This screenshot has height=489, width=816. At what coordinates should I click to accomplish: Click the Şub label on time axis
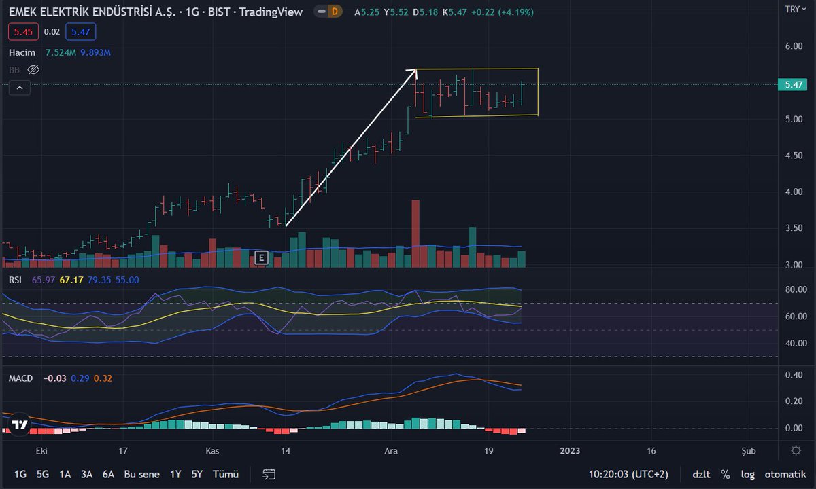748,450
